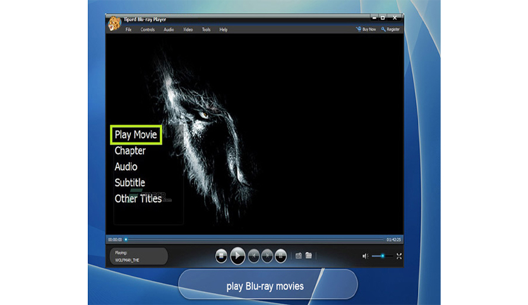Start playback with the Play button
The width and height of the screenshot is (528, 305).
pyautogui.click(x=237, y=256)
